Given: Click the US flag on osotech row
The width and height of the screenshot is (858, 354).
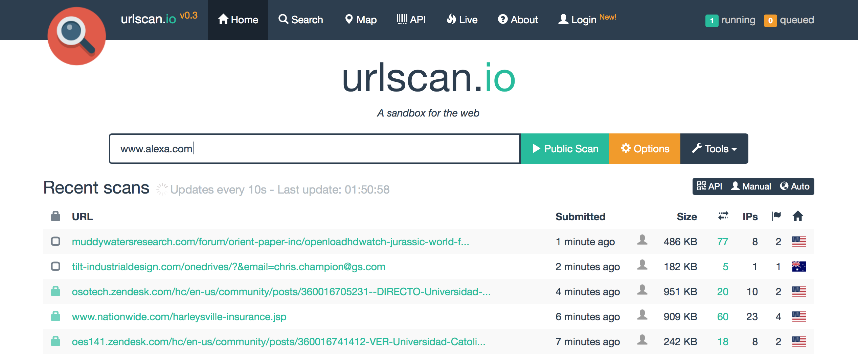Looking at the screenshot, I should click(799, 292).
